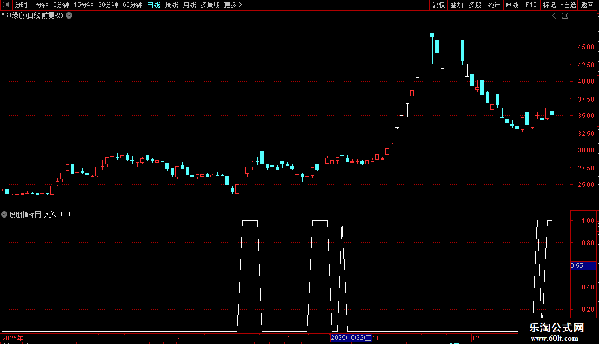The width and height of the screenshot is (599, 344).
Task: Click the 返回 back button
Action: [587, 5]
